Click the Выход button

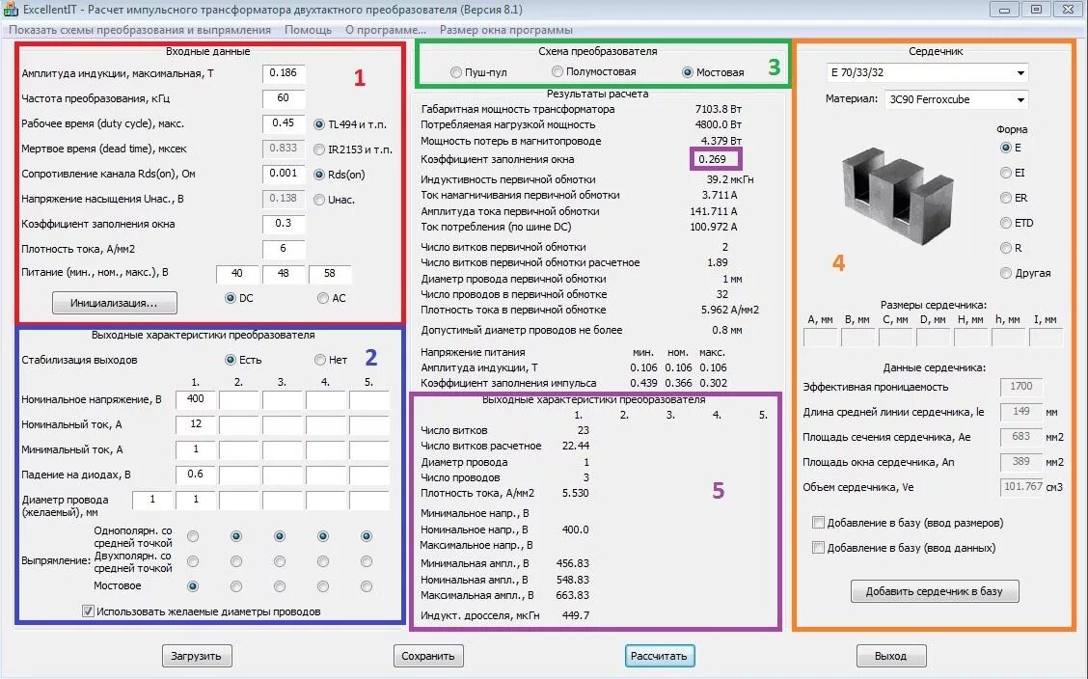click(891, 656)
